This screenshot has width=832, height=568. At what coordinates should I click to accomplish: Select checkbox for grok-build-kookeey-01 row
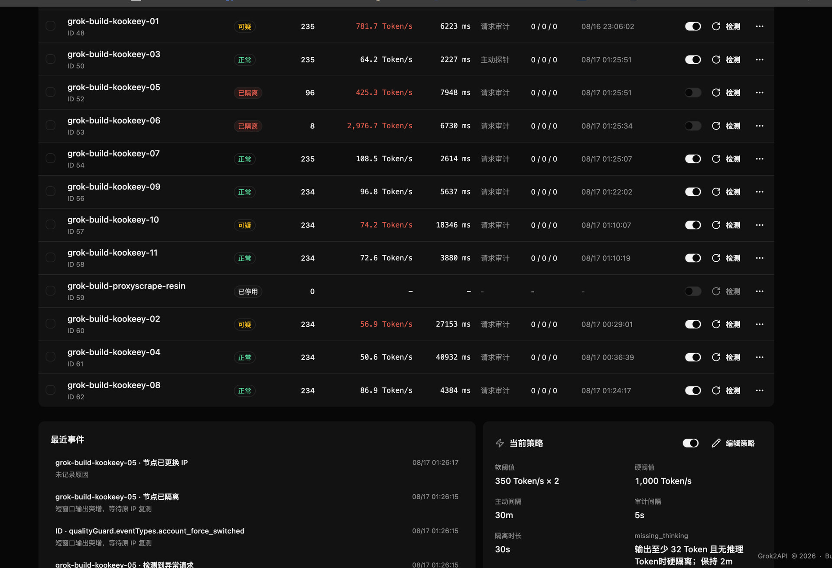50,26
